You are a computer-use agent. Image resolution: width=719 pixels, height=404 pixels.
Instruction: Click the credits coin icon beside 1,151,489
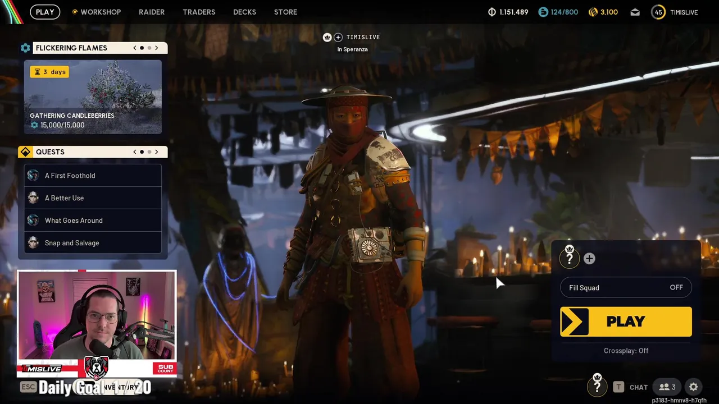(x=492, y=12)
